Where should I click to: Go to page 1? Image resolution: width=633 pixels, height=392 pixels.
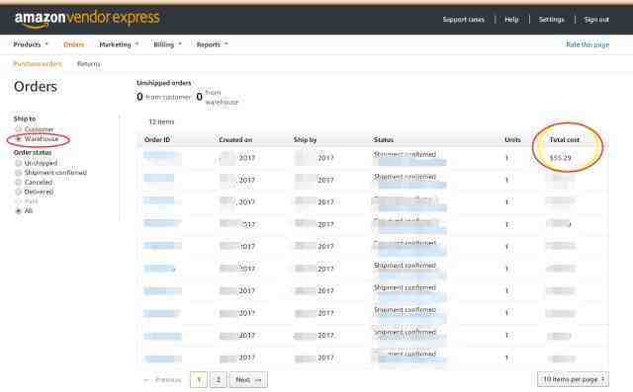coord(199,380)
